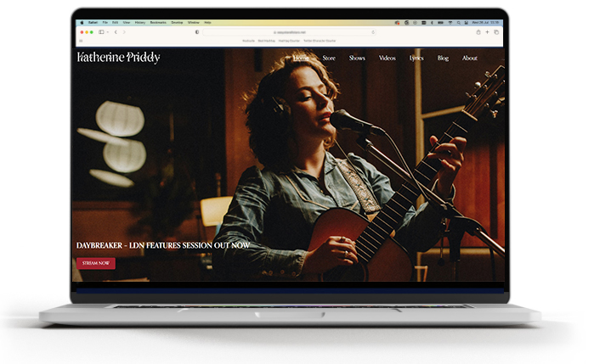The width and height of the screenshot is (594, 364).
Task: Click the Apple logo menu
Action: [x=82, y=22]
